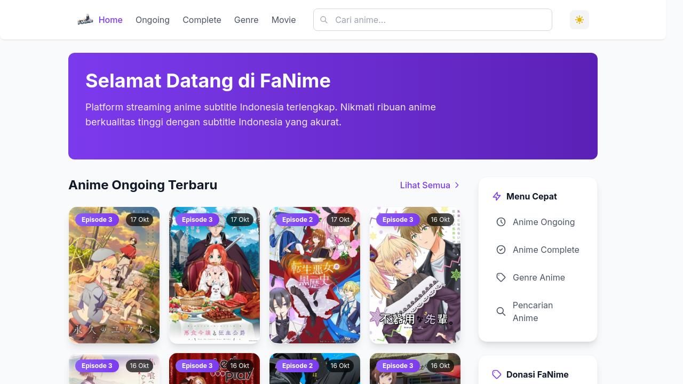Click the Episode 2 badge on third poster

pos(297,220)
